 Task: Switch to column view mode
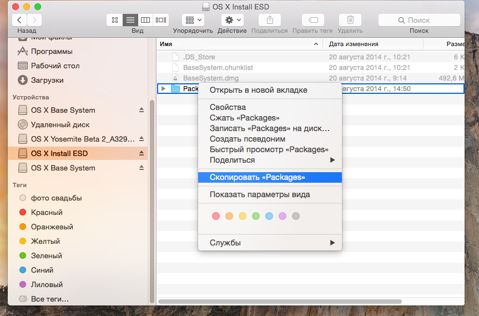145,20
